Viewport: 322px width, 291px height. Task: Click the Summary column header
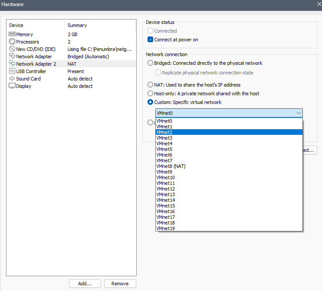tap(100, 25)
